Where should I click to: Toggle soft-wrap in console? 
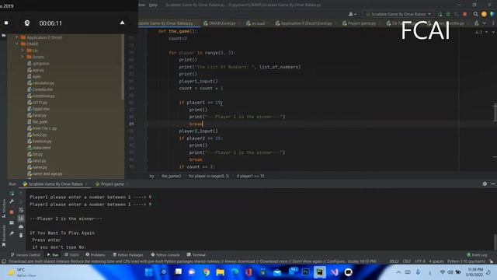(21, 210)
